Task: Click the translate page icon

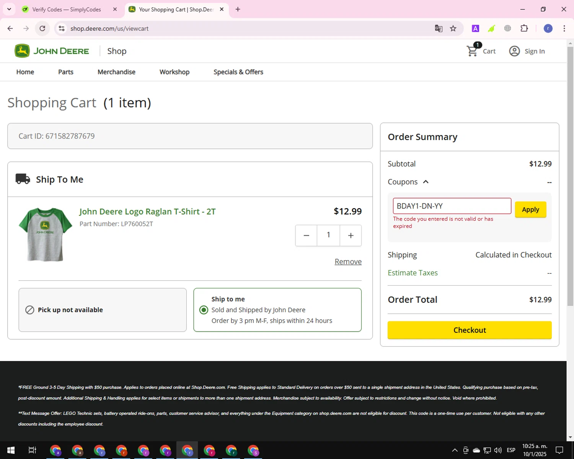Action: pos(439,28)
